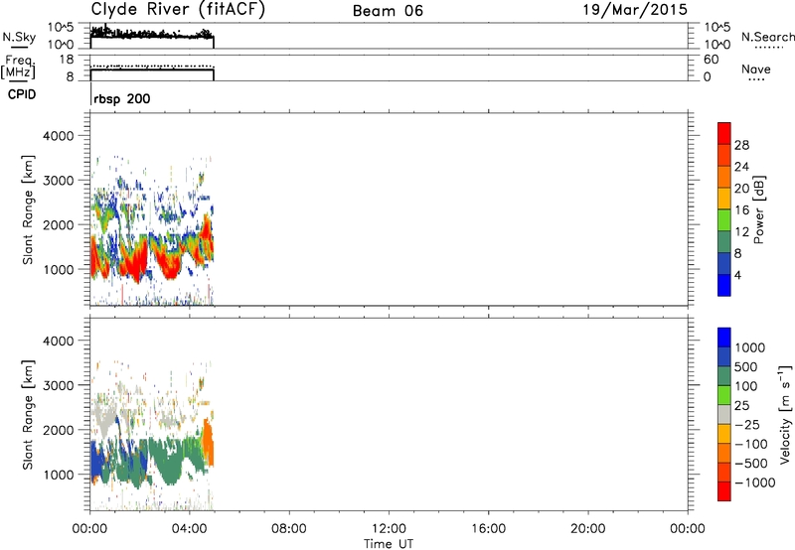The image size is (795, 550).
Task: Click the '4' tick on Power scale
Action: tap(737, 275)
